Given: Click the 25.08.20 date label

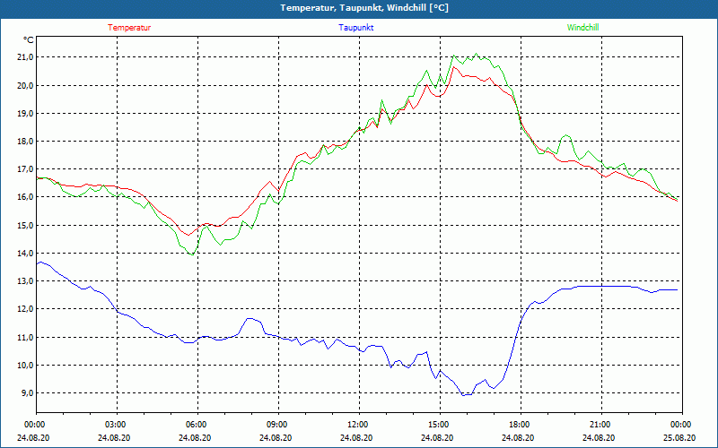Looking at the screenshot, I should [x=679, y=438].
